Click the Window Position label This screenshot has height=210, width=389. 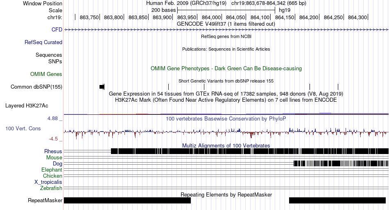coord(43,3)
